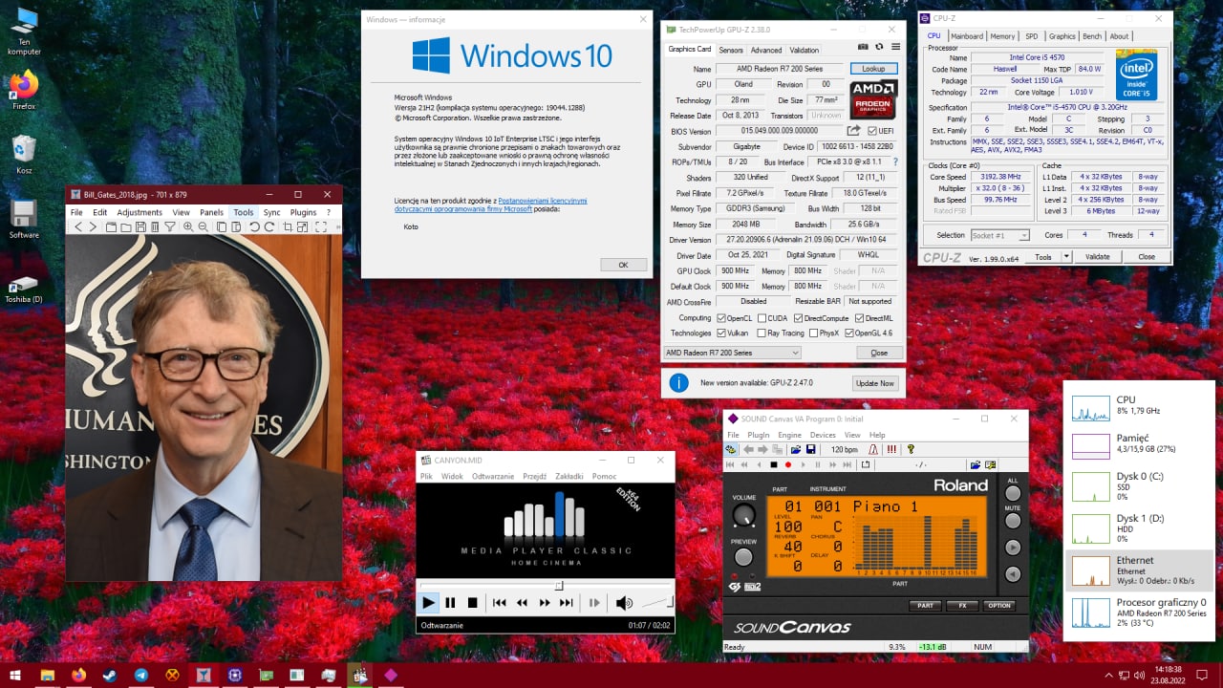Click the OPTION button in SOUND Canvas

click(998, 606)
